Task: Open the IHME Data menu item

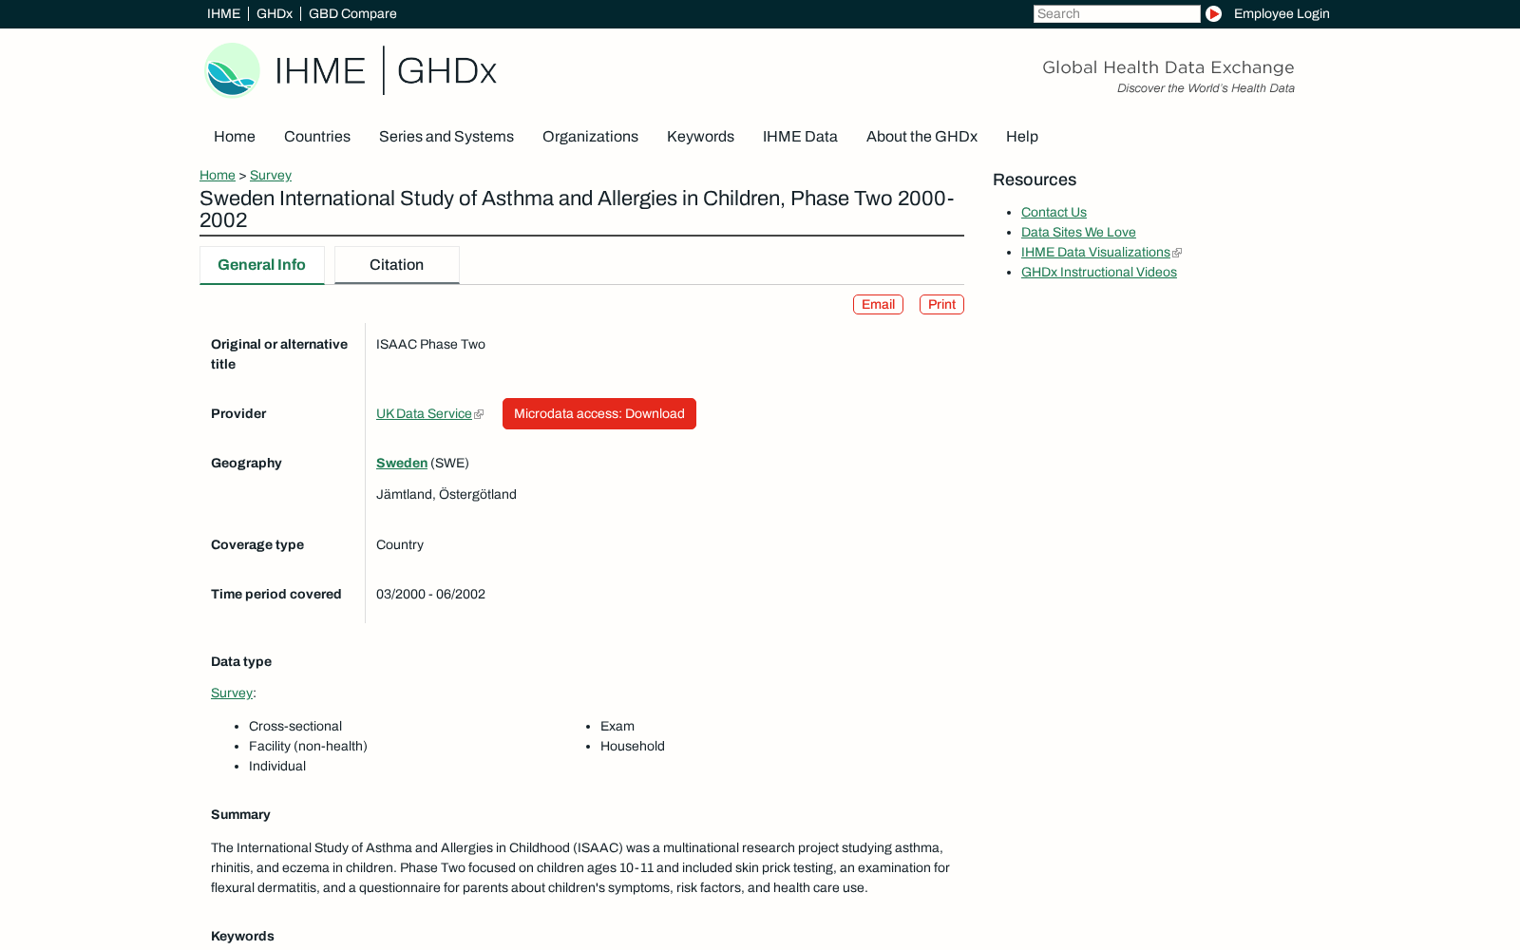Action: point(800,137)
